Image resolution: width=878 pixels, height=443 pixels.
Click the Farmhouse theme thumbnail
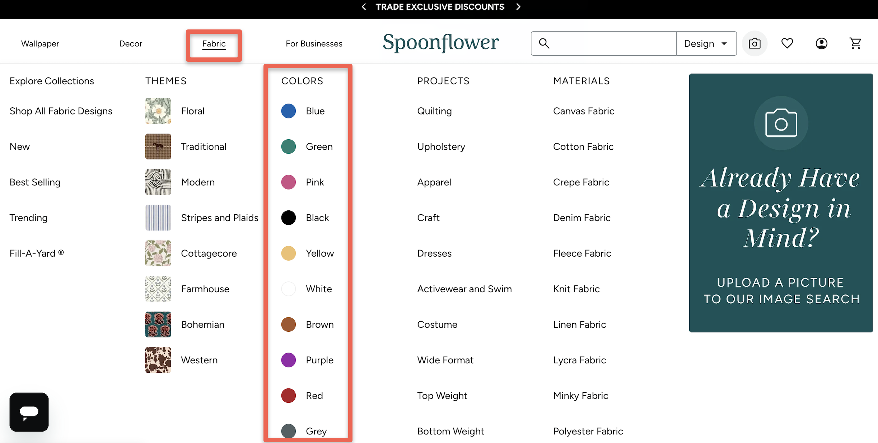[158, 289]
